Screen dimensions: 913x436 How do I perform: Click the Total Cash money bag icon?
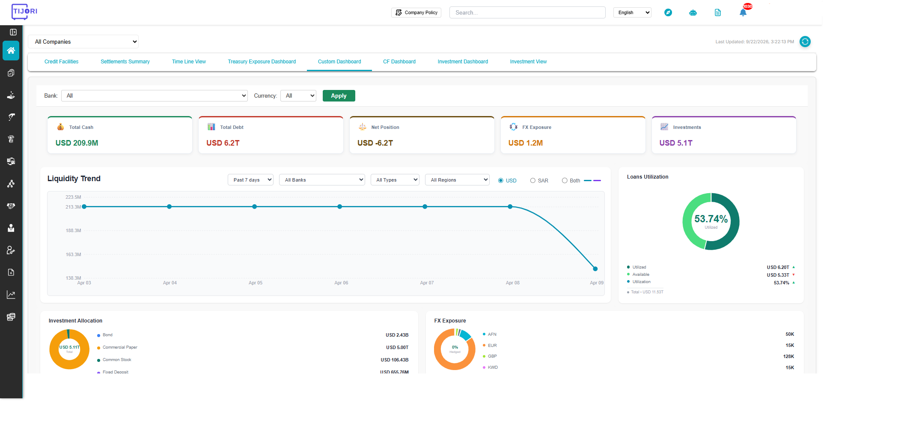pyautogui.click(x=60, y=127)
